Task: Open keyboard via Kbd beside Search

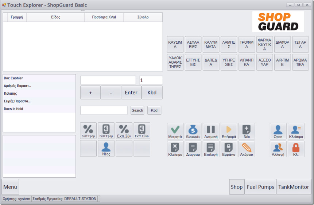Action: (154, 110)
